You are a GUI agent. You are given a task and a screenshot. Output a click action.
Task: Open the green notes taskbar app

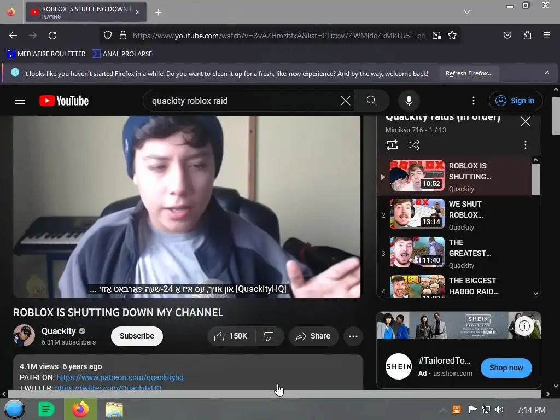click(46, 409)
